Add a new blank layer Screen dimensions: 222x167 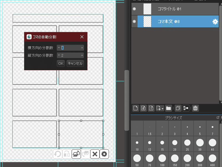coord(135,108)
